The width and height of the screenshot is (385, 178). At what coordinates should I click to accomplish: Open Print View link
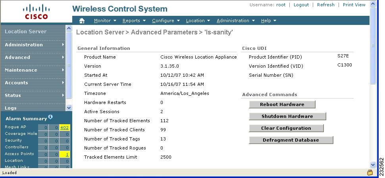coord(354,5)
